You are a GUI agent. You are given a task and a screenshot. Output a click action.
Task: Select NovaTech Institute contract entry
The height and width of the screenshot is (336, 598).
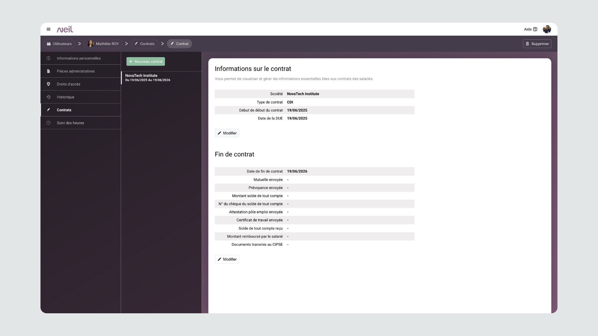click(148, 78)
